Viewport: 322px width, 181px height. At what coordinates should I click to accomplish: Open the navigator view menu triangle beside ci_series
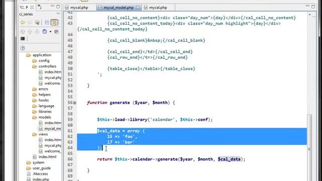pos(58,14)
